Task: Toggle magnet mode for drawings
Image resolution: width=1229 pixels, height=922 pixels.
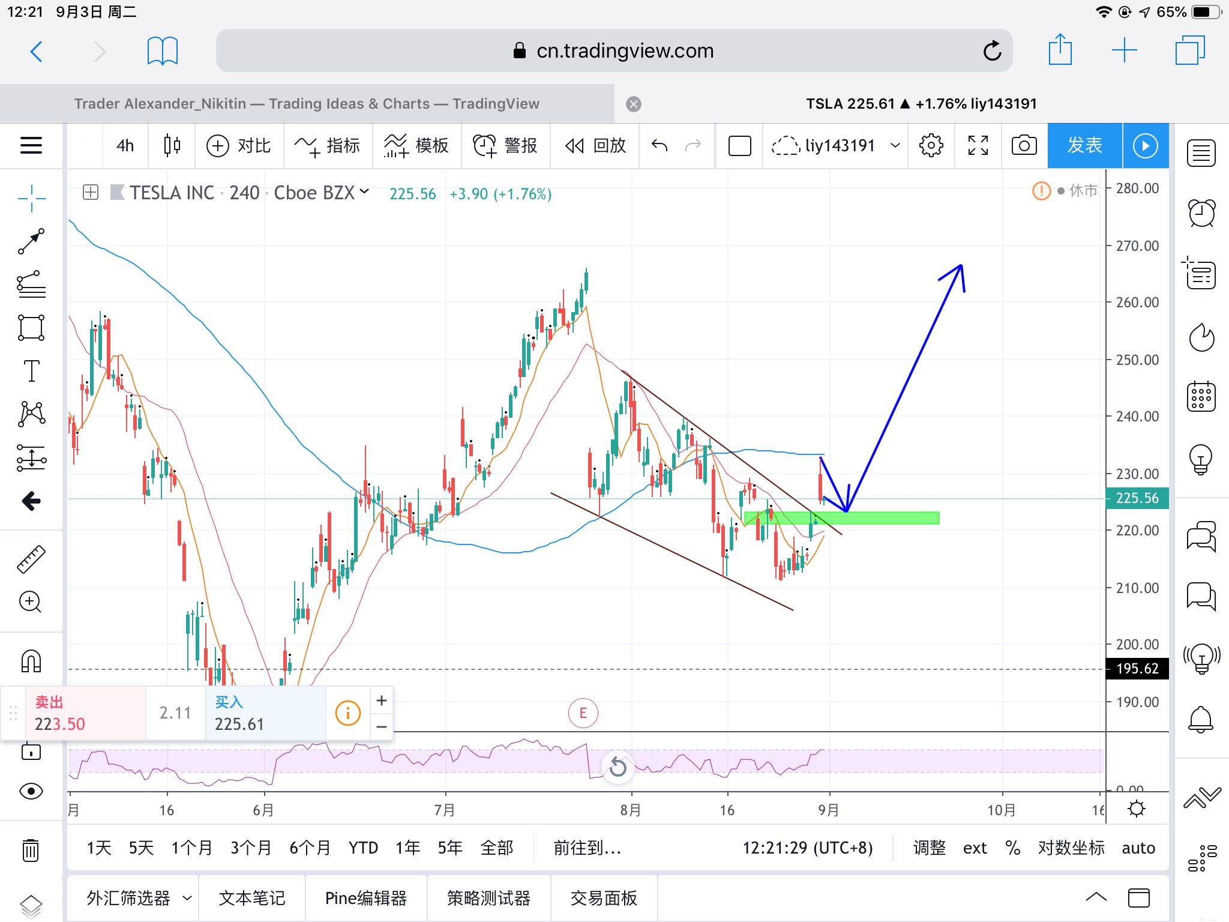Action: (31, 661)
